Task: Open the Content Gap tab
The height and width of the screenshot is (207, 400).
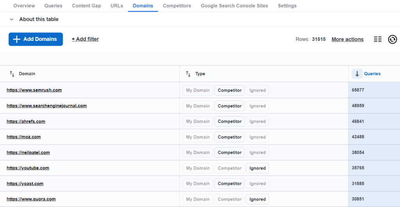Action: click(86, 5)
